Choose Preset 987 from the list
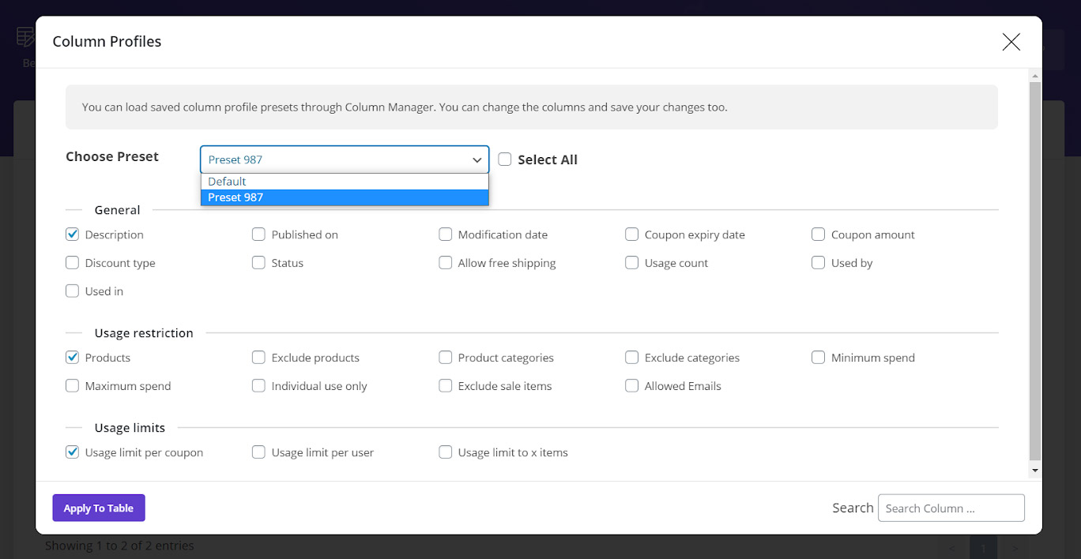This screenshot has width=1081, height=559. point(345,197)
